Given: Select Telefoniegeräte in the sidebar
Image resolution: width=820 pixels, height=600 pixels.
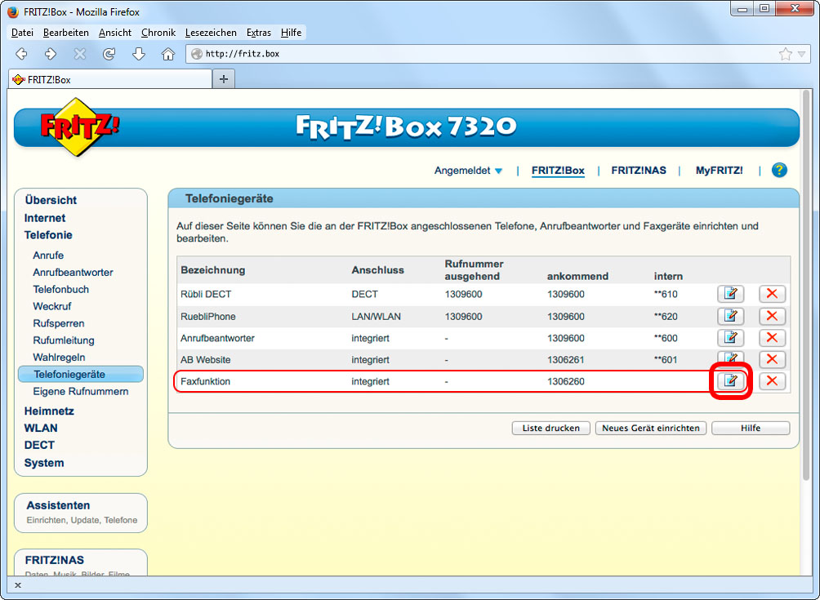Looking at the screenshot, I should pos(81,374).
